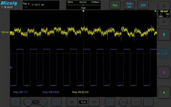The height and width of the screenshot is (107, 171).
Task: Toggle the Fine adjustment mode
Action: [36, 102]
